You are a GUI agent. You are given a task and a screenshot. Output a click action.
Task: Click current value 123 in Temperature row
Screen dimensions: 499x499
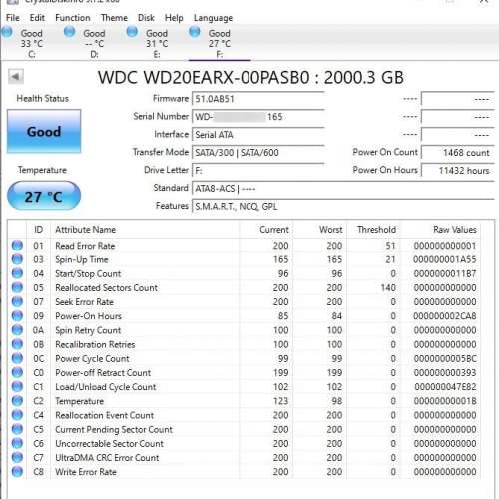280,401
